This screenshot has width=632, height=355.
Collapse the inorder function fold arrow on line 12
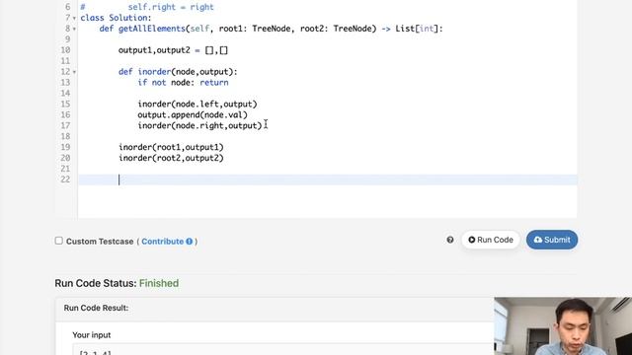pyautogui.click(x=74, y=72)
